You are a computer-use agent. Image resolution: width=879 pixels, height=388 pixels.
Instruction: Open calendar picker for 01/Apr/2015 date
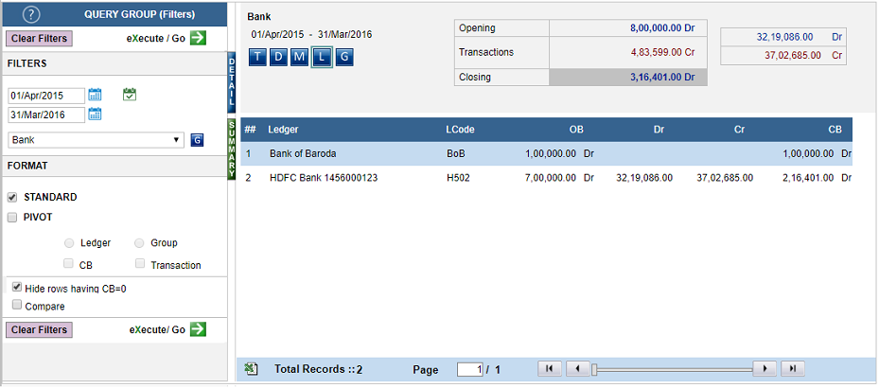pyautogui.click(x=95, y=95)
